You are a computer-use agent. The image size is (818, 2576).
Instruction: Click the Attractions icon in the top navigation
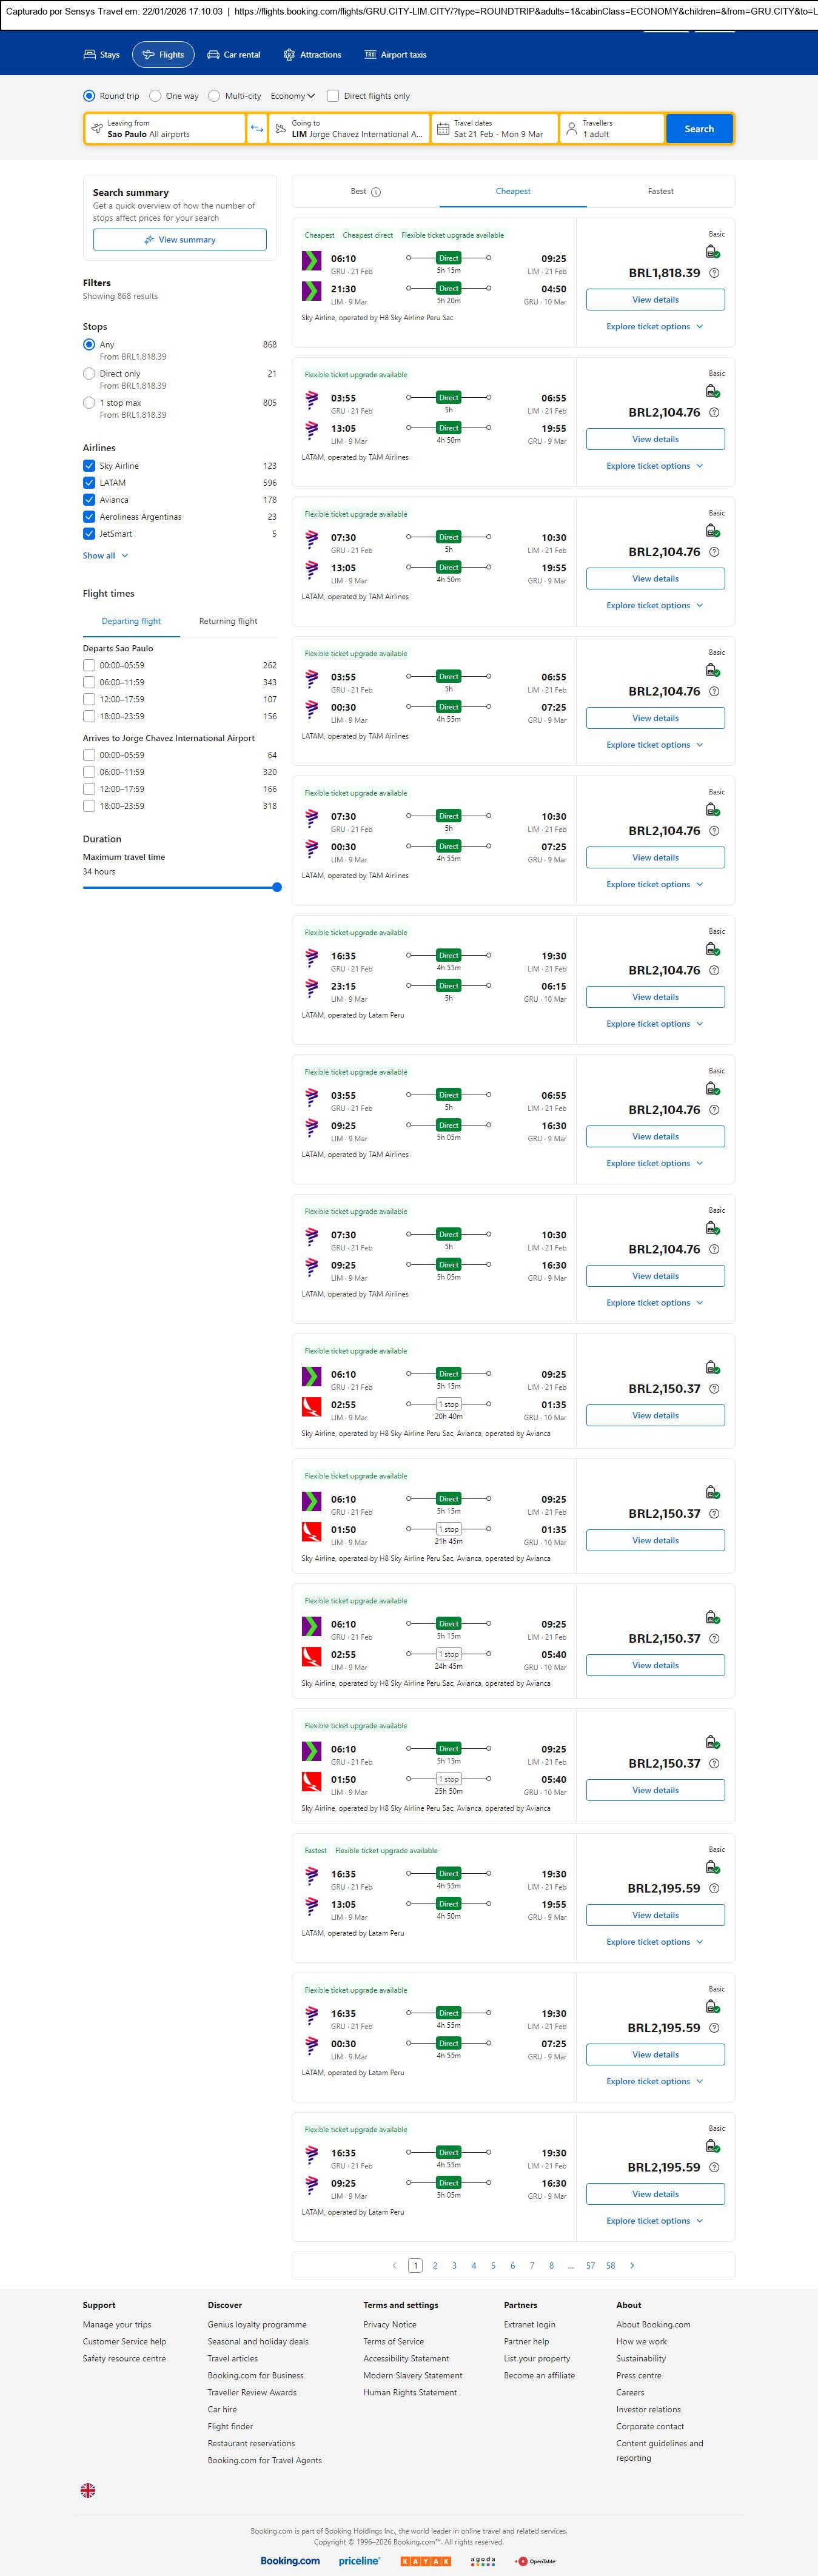pyautogui.click(x=289, y=55)
